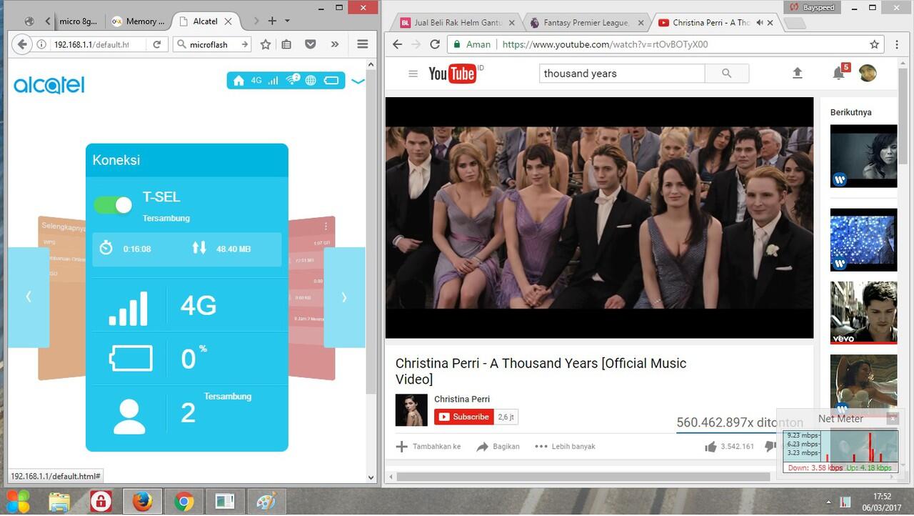Bookmark the YouTube page with Chrome star
Image resolution: width=914 pixels, height=516 pixels.
pyautogui.click(x=874, y=44)
